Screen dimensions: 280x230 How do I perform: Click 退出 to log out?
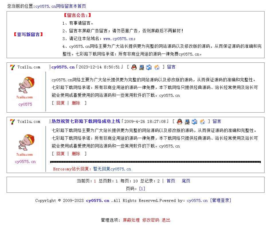pyautogui.click(x=166, y=220)
